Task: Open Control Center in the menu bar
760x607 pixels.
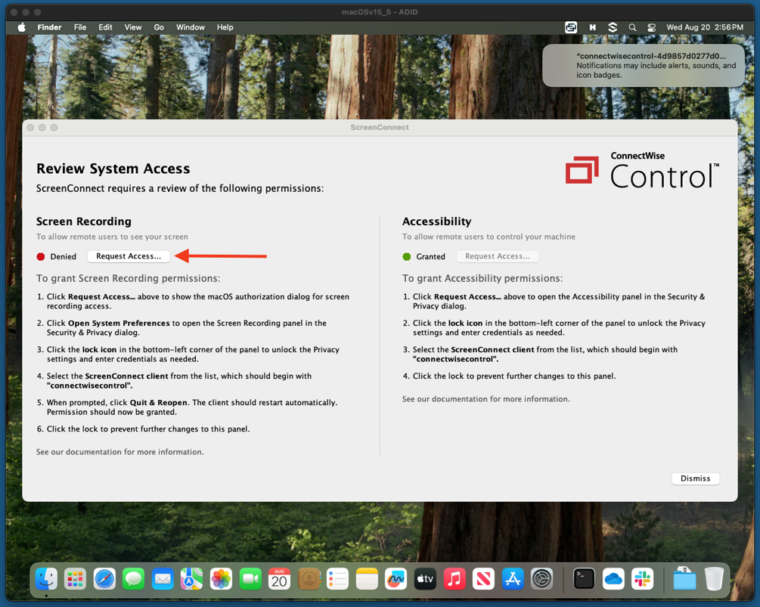Action: pos(651,28)
